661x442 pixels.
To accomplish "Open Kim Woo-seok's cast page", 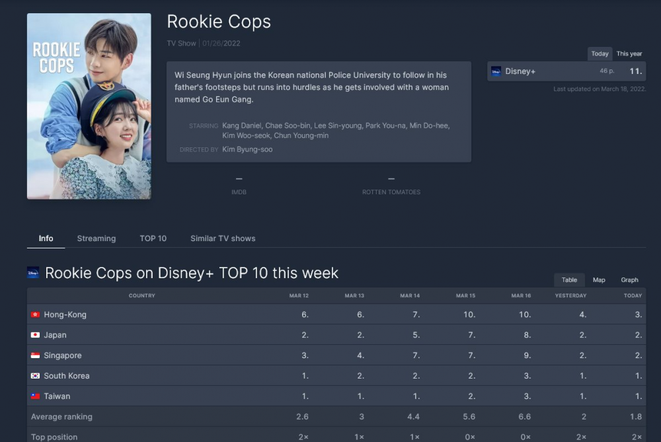I will pyautogui.click(x=246, y=135).
